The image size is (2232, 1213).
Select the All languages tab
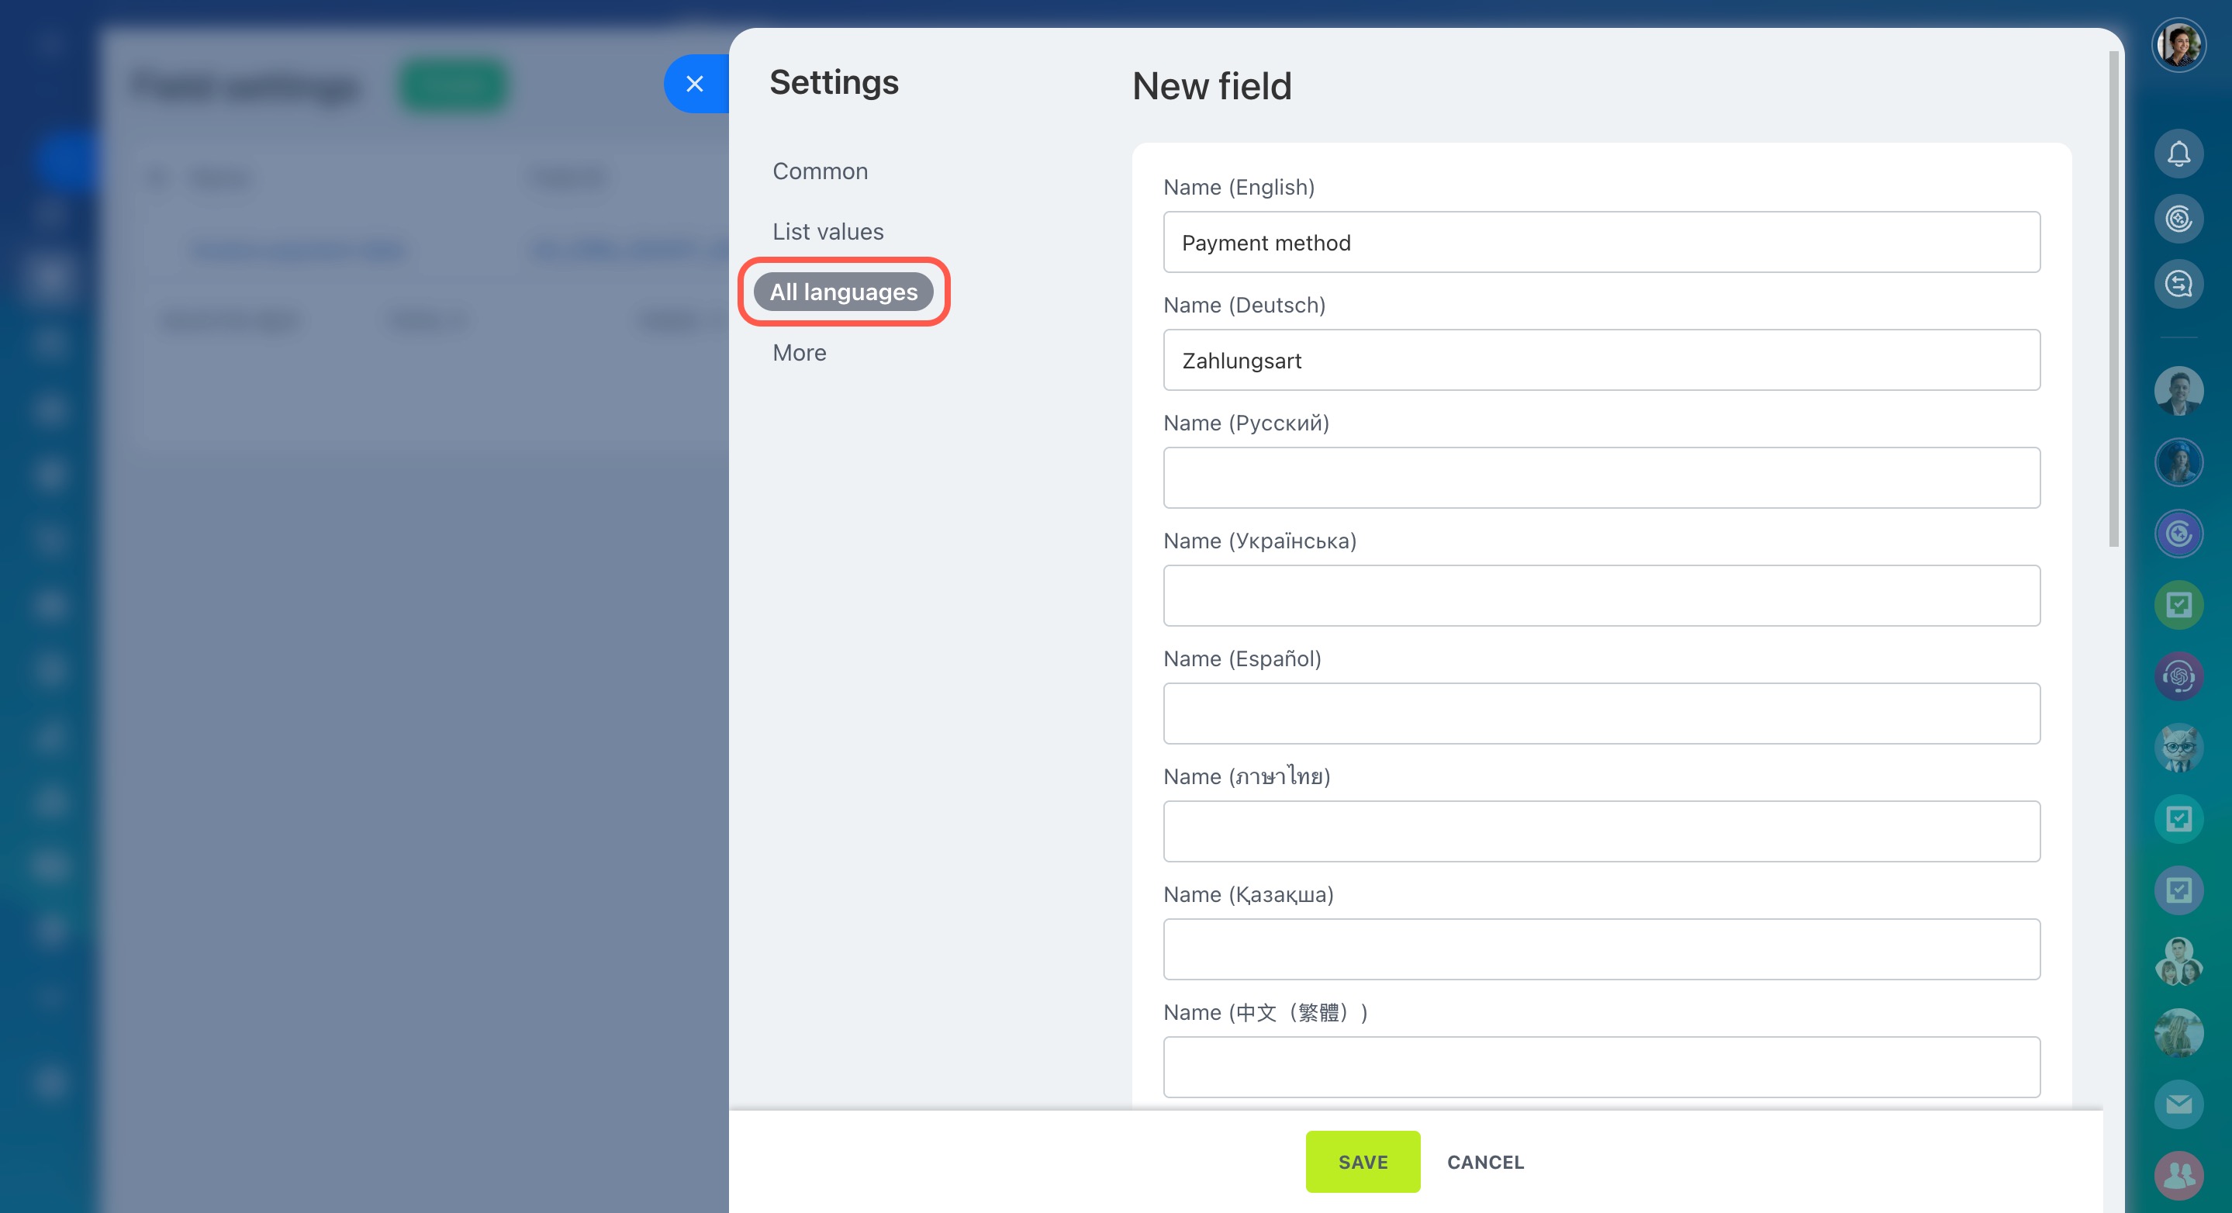(843, 292)
